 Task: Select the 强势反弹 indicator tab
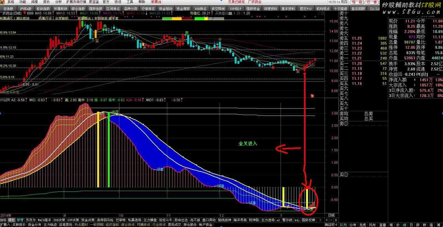308,220
